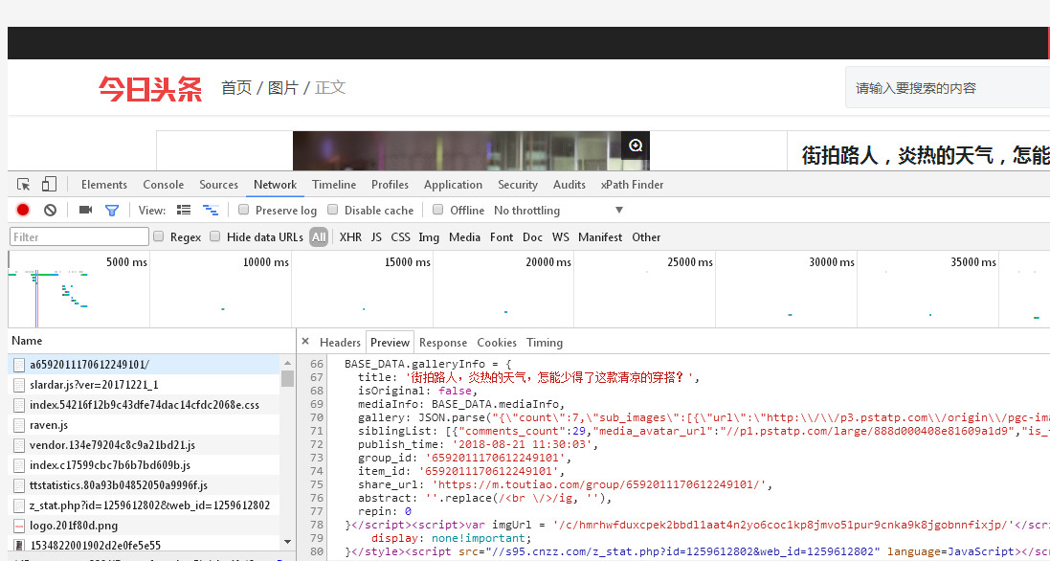Select the logo.201f80d.png file icon
Viewport: 1050px width, 561px height.
click(19, 526)
